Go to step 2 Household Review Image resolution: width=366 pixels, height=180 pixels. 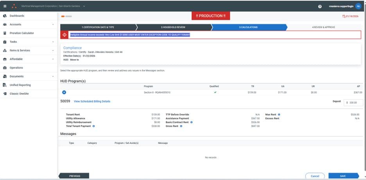(x=173, y=27)
